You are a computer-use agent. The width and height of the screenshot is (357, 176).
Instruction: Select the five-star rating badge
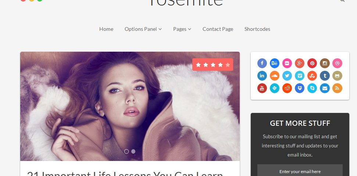(213, 65)
